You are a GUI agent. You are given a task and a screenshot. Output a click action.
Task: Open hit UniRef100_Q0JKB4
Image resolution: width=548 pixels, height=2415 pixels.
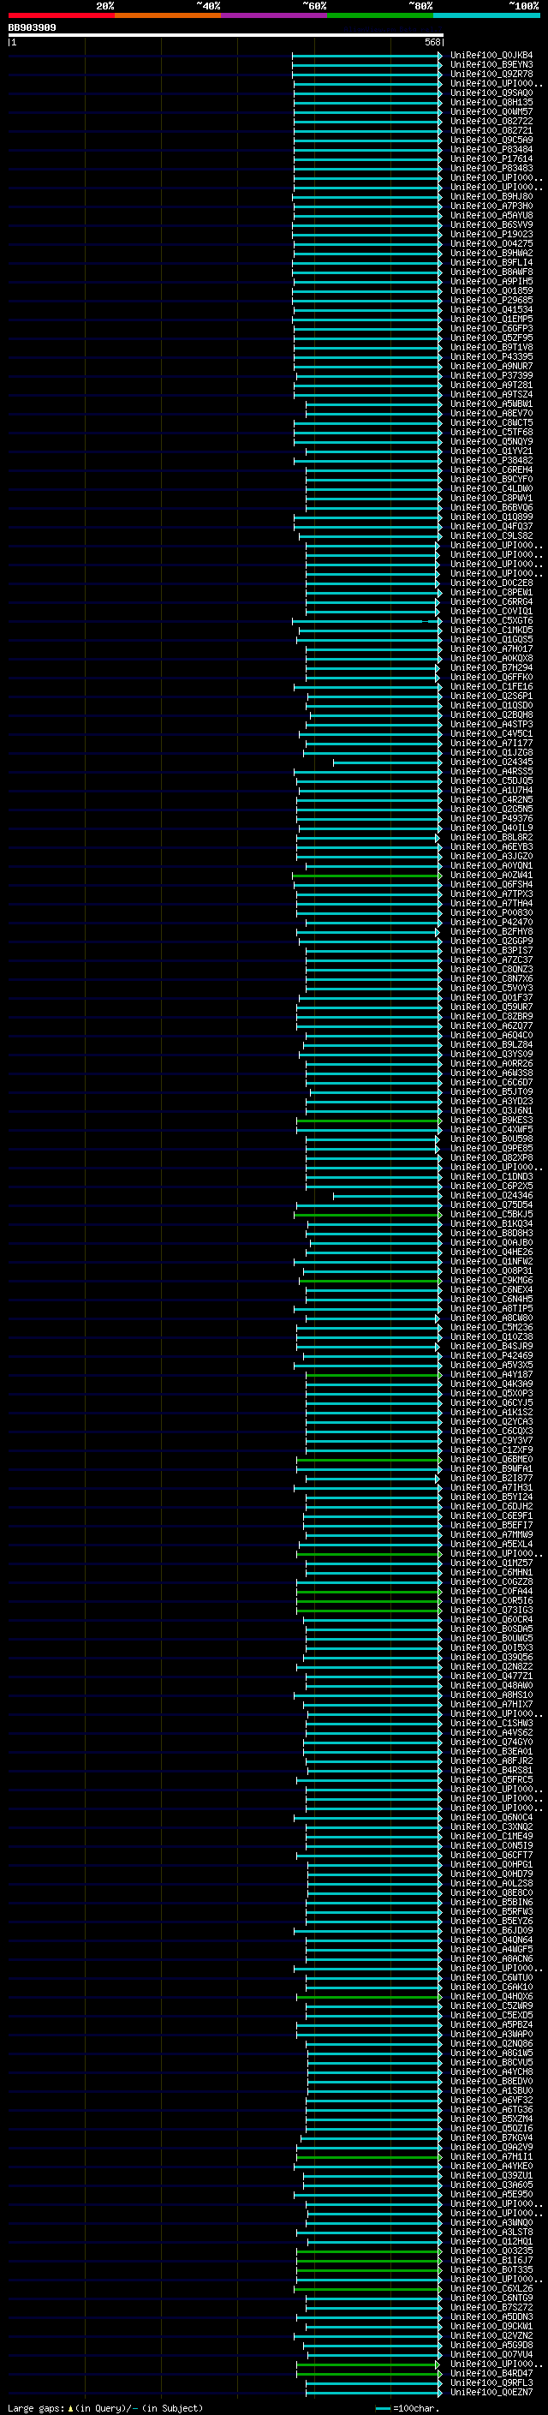491,56
